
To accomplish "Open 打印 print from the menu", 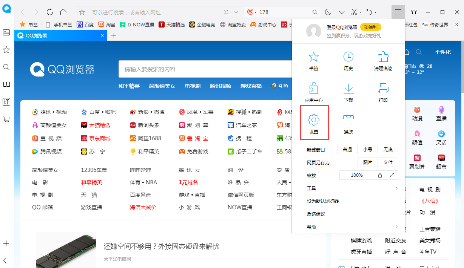I will click(x=383, y=92).
